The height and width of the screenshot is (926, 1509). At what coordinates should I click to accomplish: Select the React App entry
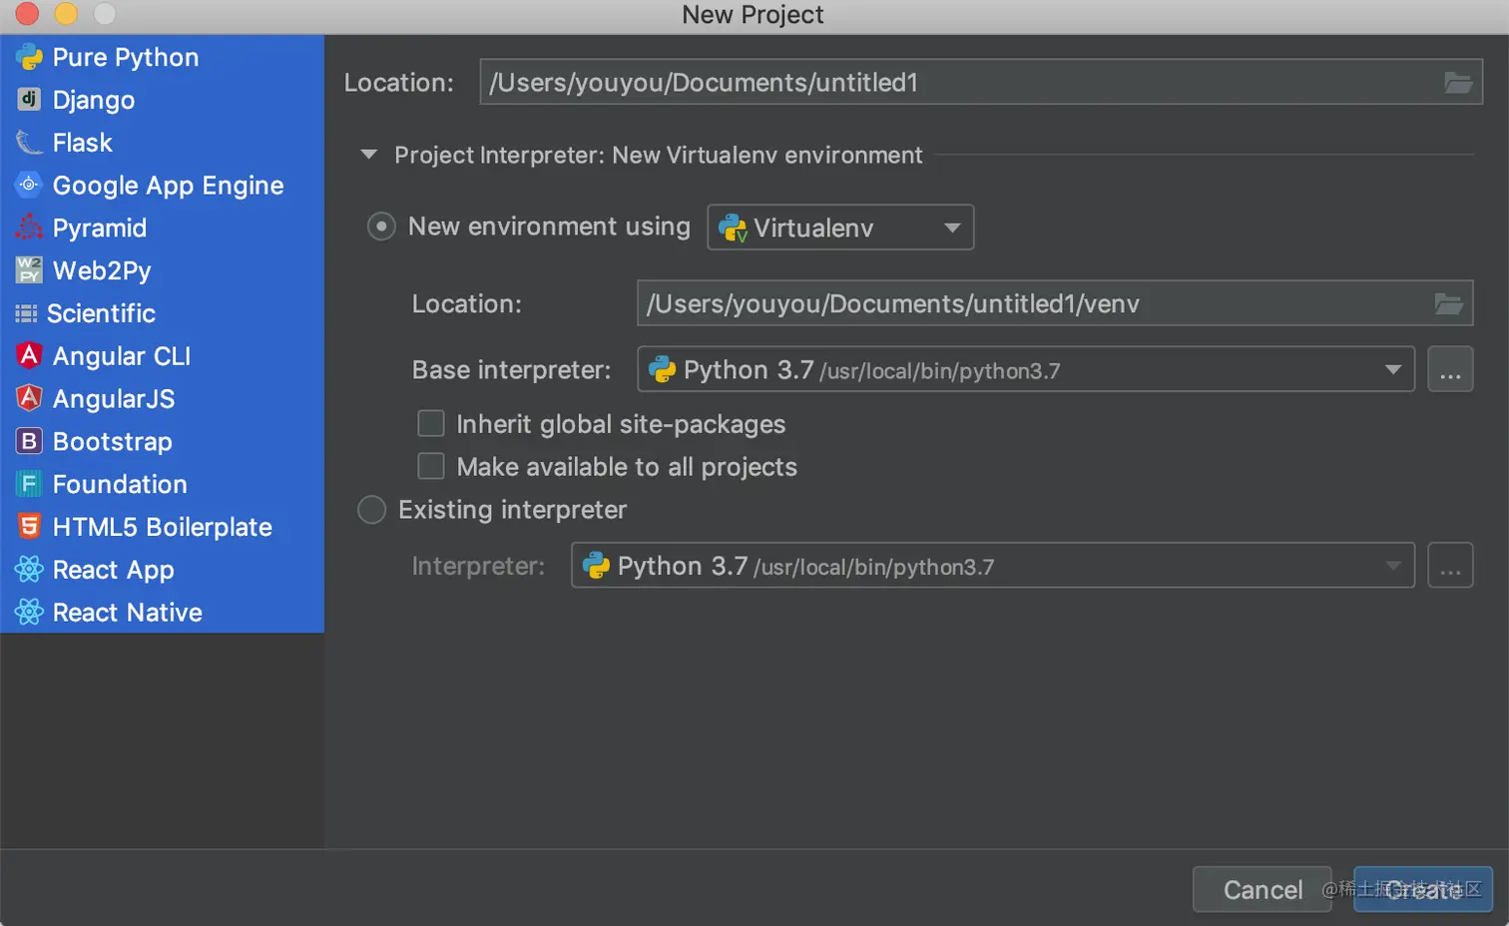tap(163, 569)
